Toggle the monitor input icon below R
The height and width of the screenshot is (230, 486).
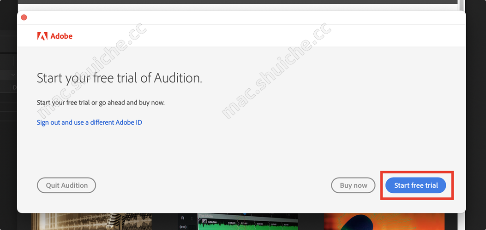click(x=183, y=226)
